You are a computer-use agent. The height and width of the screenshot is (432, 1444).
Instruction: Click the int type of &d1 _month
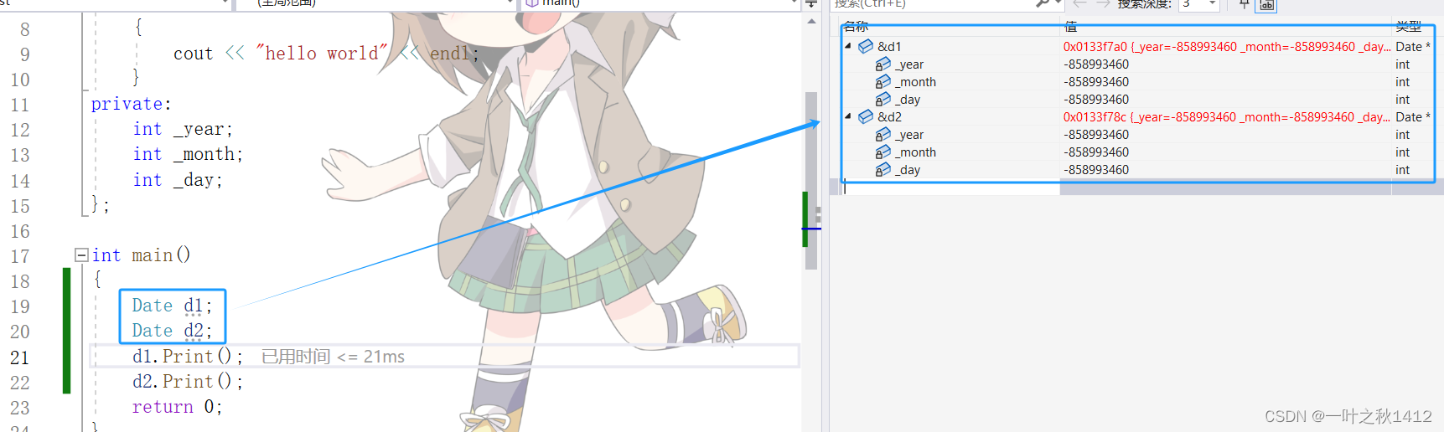1402,82
